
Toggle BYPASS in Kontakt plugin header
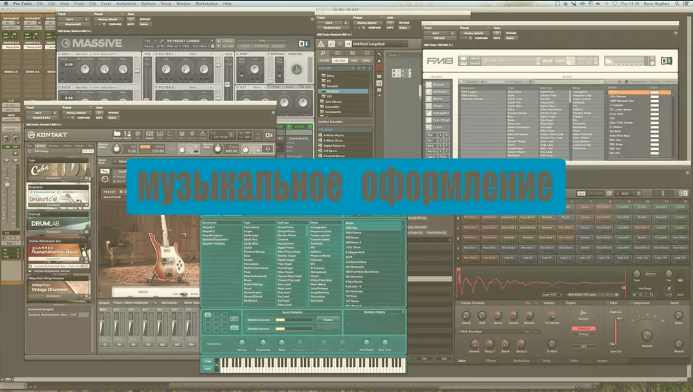click(113, 113)
